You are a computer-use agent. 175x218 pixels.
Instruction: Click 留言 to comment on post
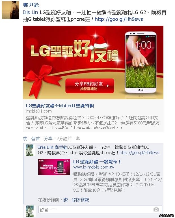pos(35,139)
